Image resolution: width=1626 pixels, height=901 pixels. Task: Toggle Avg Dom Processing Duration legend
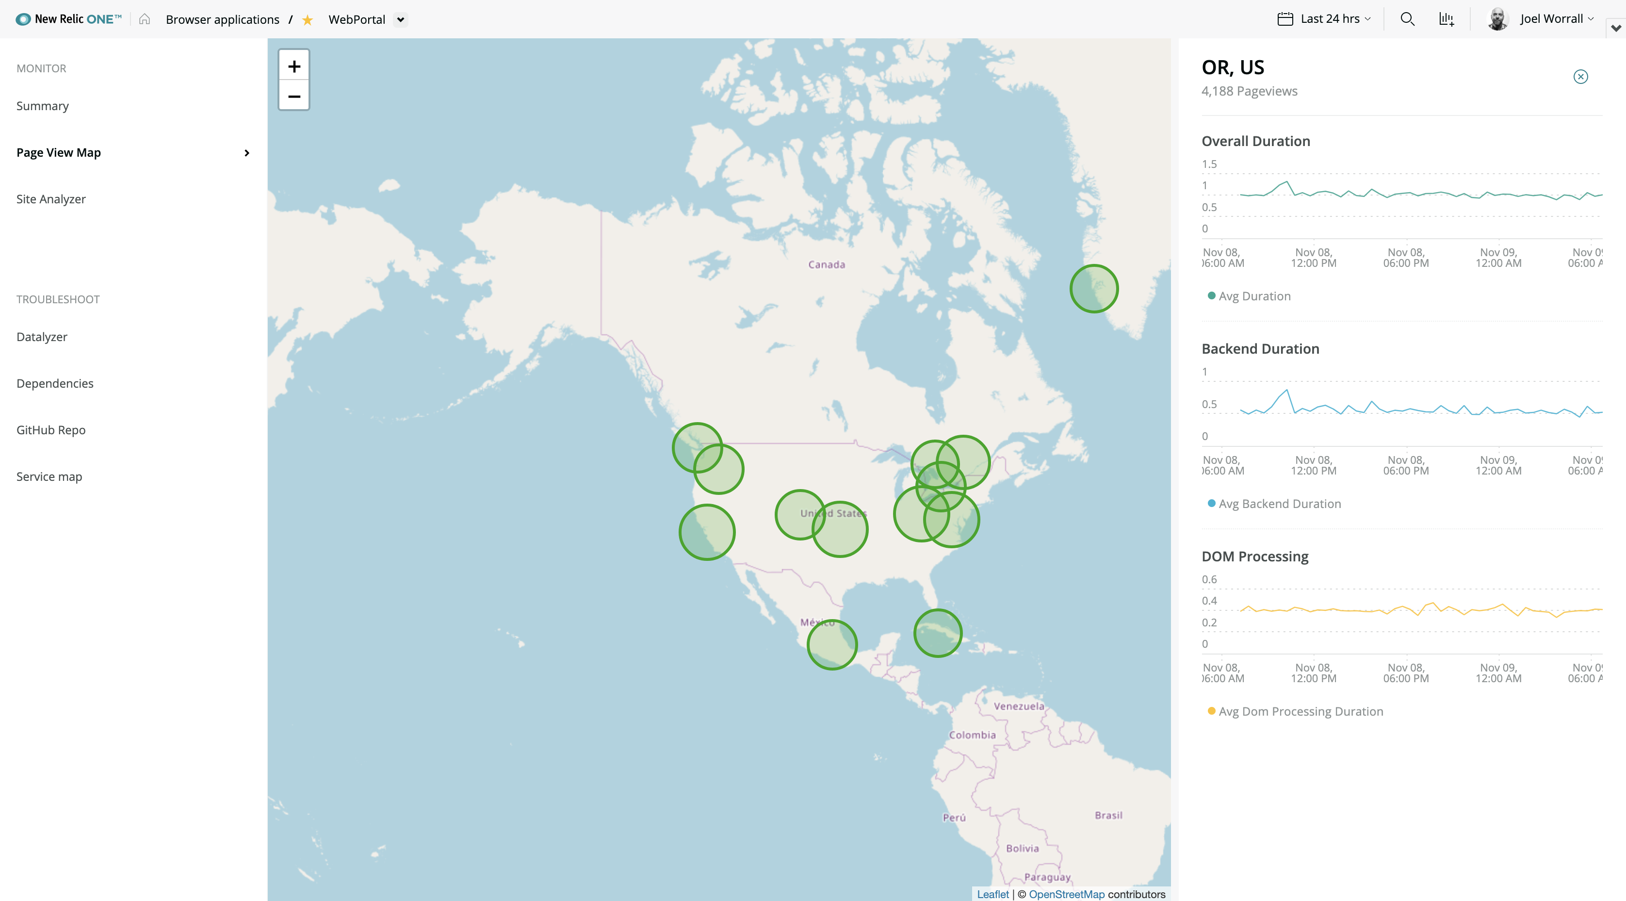click(x=1295, y=712)
